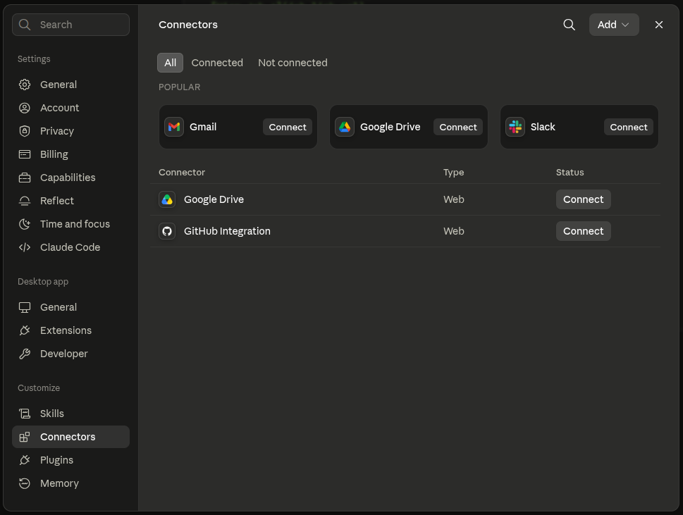Click the Claude Code brackets icon
The image size is (683, 515).
click(25, 247)
